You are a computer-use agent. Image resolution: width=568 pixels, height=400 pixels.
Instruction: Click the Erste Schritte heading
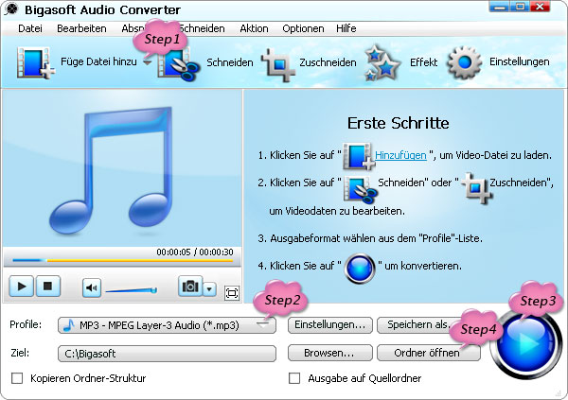(x=399, y=123)
